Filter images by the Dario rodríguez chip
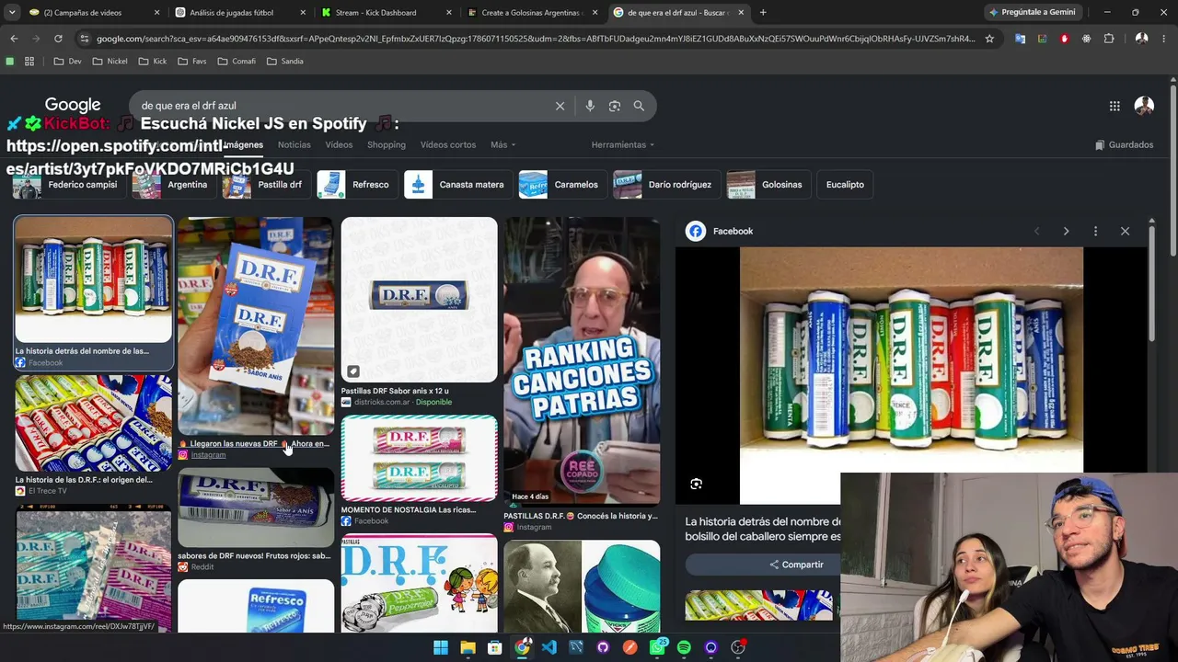 coord(665,185)
